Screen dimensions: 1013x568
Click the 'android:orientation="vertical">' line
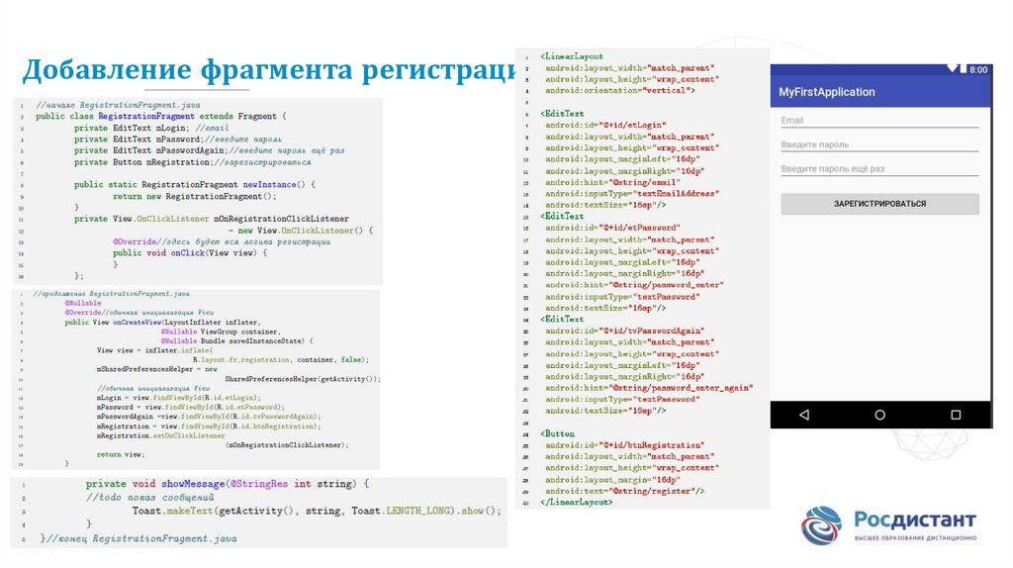pos(620,90)
